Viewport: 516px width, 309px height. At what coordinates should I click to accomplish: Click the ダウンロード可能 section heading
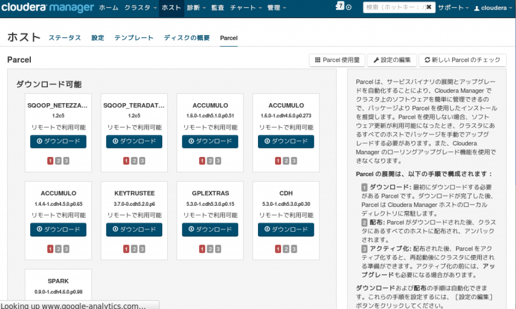49,85
